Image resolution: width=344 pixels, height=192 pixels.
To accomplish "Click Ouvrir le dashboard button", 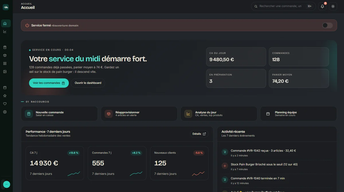I will pos(88,83).
